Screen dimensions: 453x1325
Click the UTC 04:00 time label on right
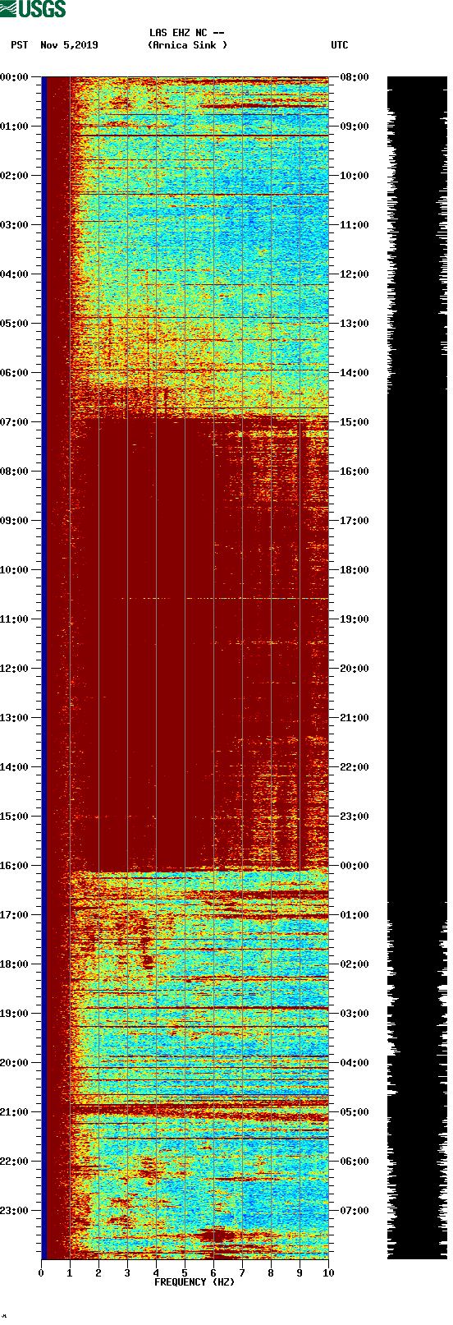point(355,1063)
